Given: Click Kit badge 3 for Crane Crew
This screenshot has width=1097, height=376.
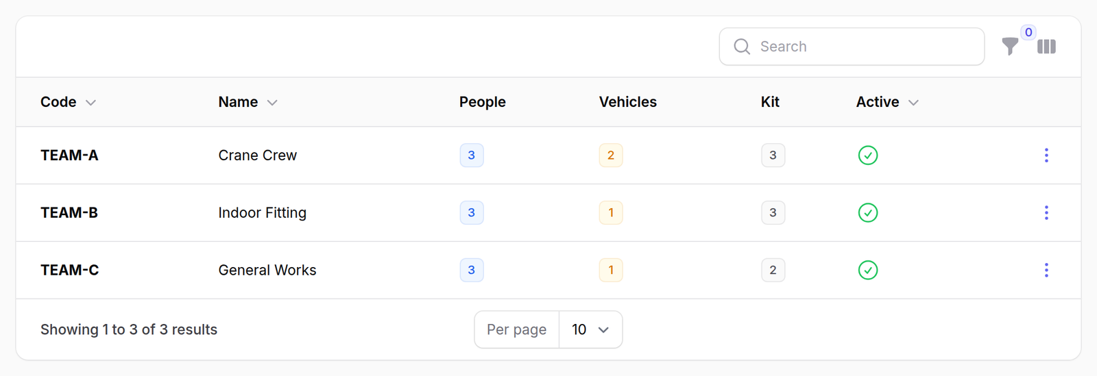Looking at the screenshot, I should tap(773, 155).
